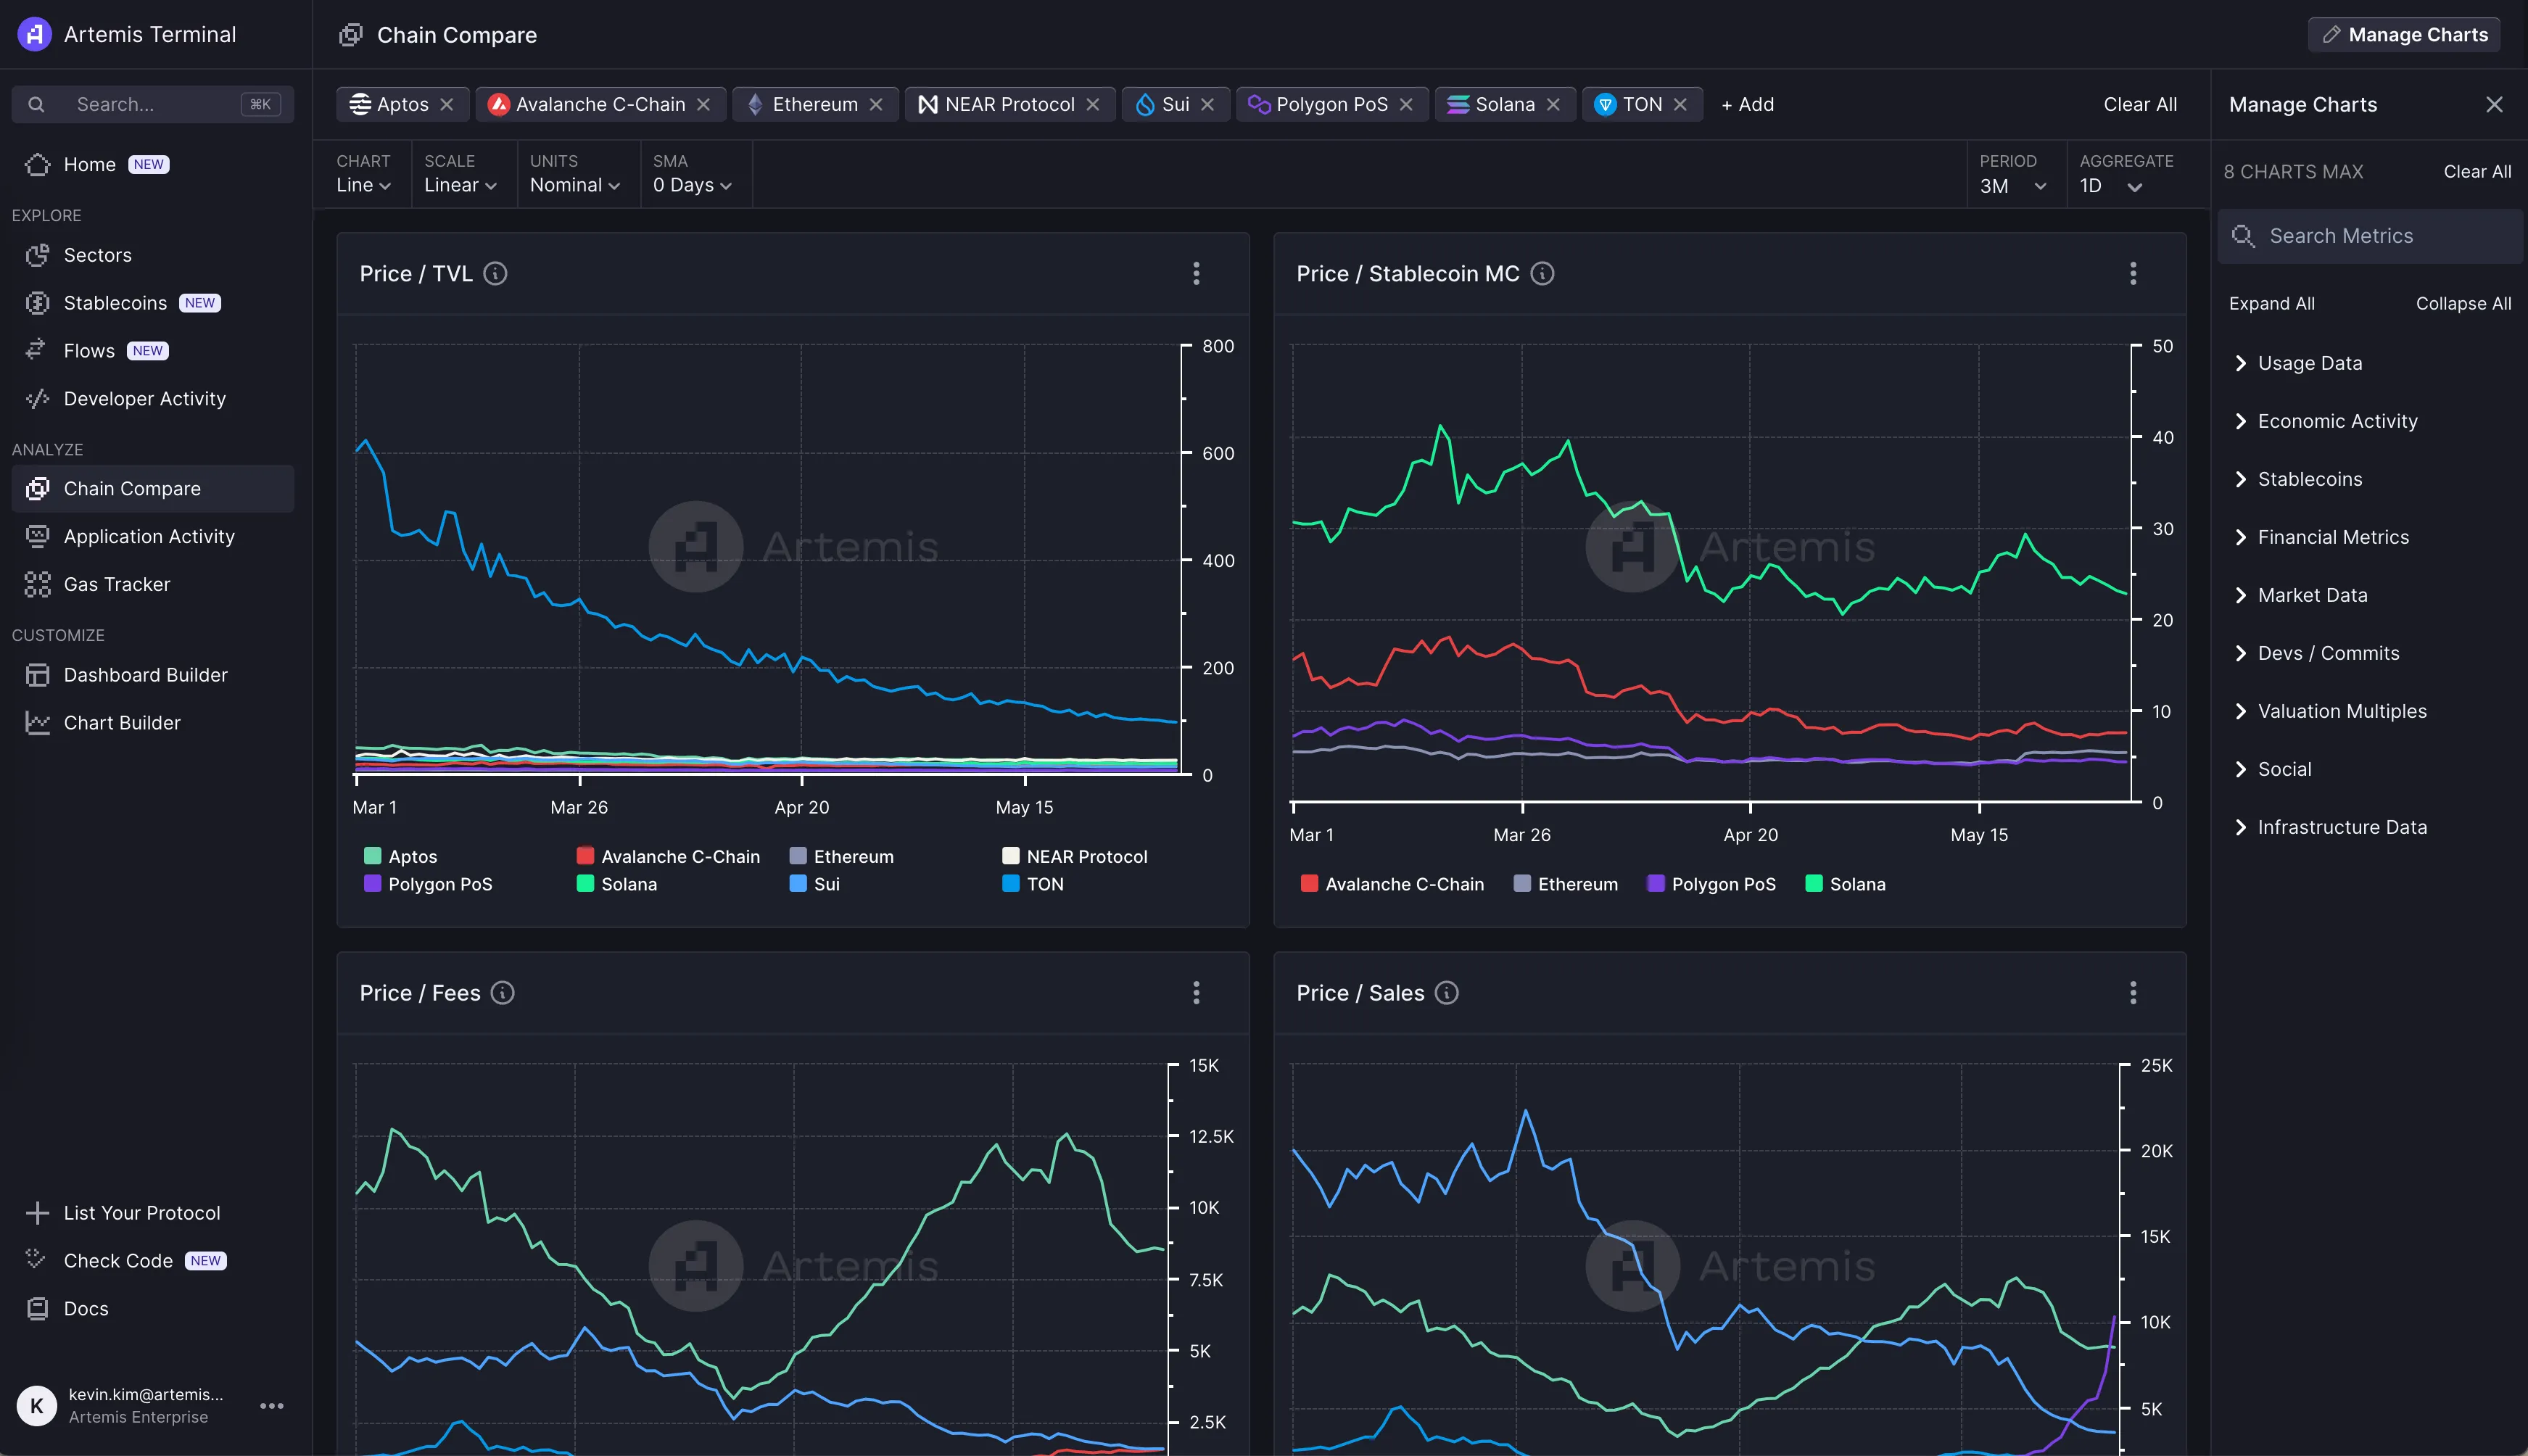Screen dimensions: 2528x1456
Task: Open the Home page icon
Action: 37,164
